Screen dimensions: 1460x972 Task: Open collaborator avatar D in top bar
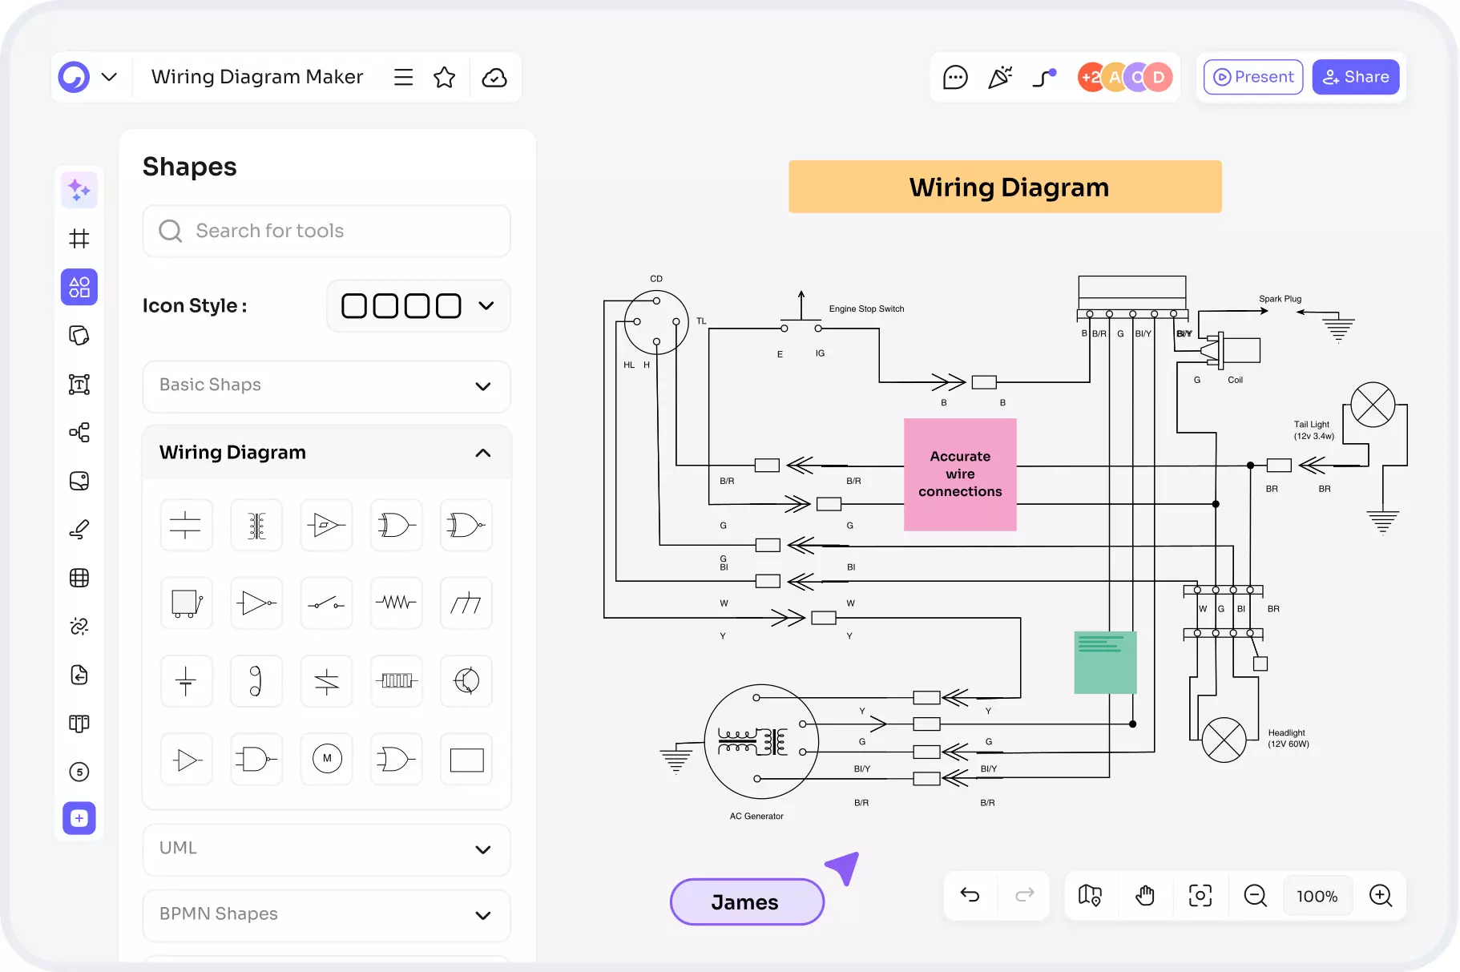tap(1158, 77)
